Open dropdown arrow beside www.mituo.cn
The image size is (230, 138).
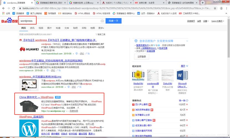coord(65,87)
